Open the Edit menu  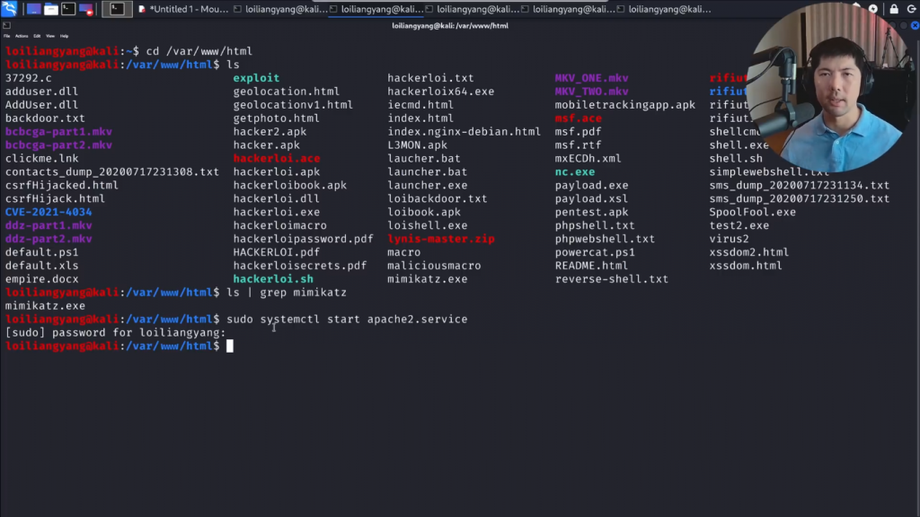37,36
